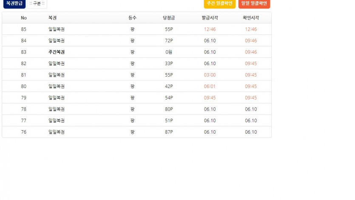Select the 09:46 확인시각 in row 84
This screenshot has width=355, height=200.
click(x=251, y=41)
